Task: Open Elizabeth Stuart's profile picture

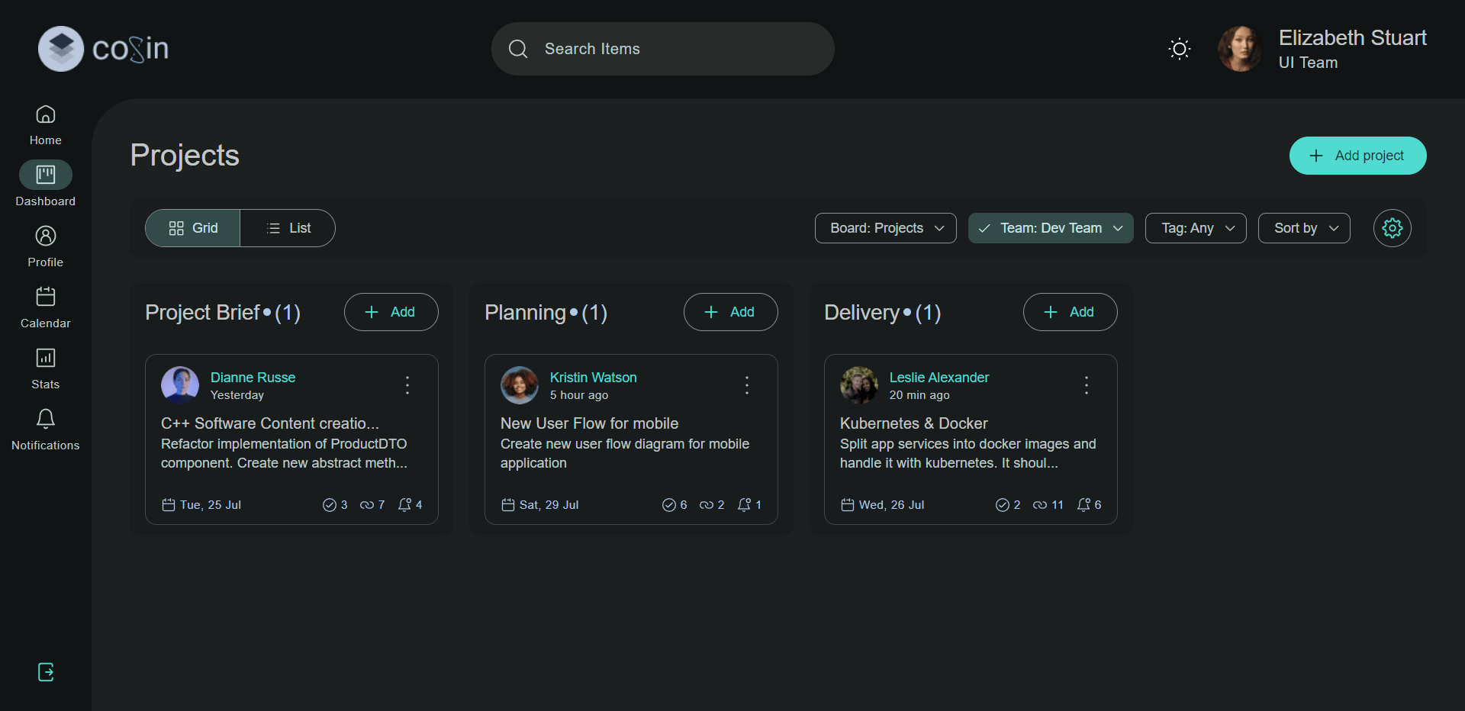Action: pos(1239,48)
